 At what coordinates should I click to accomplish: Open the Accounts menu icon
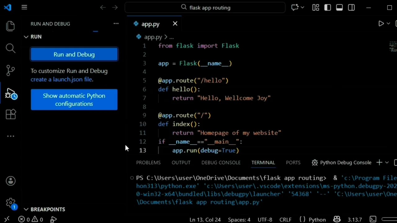(11, 181)
